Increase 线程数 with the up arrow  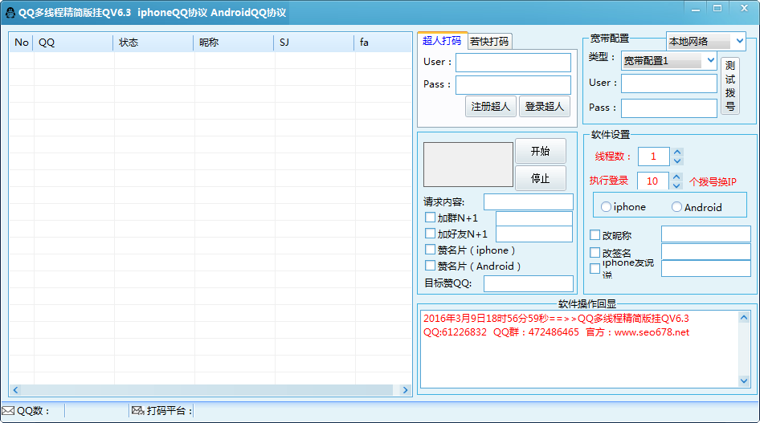[x=677, y=153]
